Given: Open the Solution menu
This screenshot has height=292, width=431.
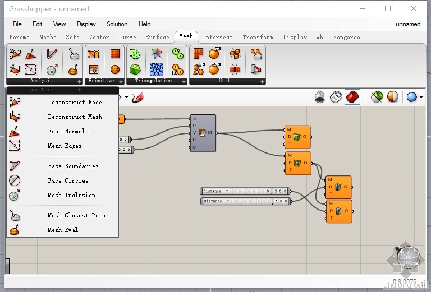Looking at the screenshot, I should [117, 24].
